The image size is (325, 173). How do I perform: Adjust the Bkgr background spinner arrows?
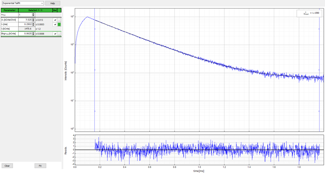[x=33, y=34]
